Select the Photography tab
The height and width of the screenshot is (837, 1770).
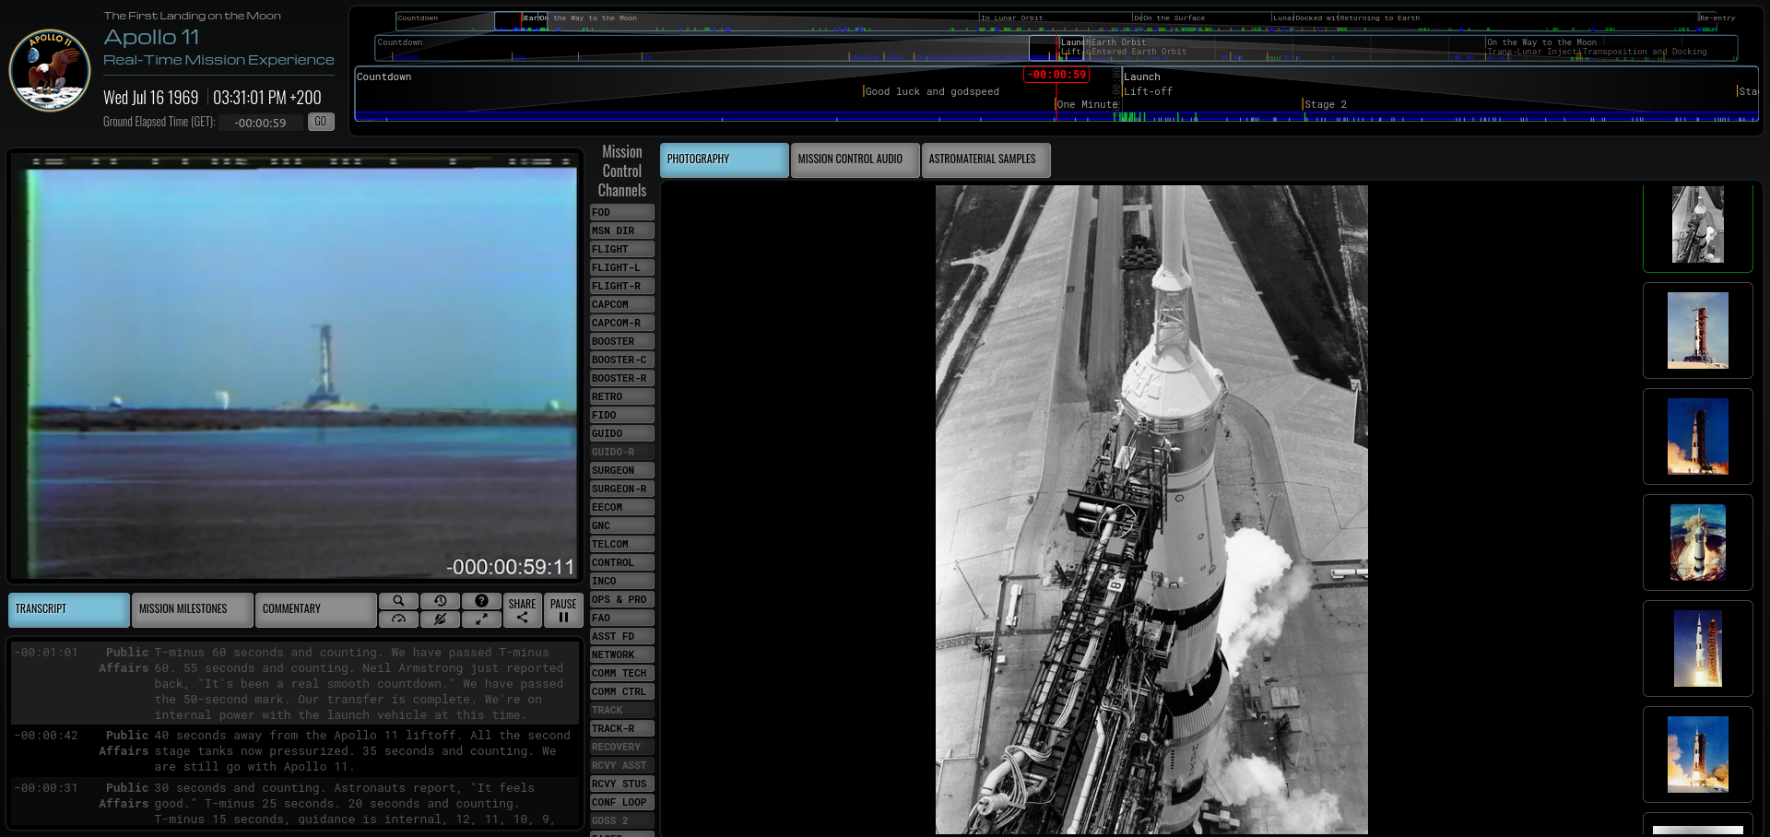coord(725,159)
